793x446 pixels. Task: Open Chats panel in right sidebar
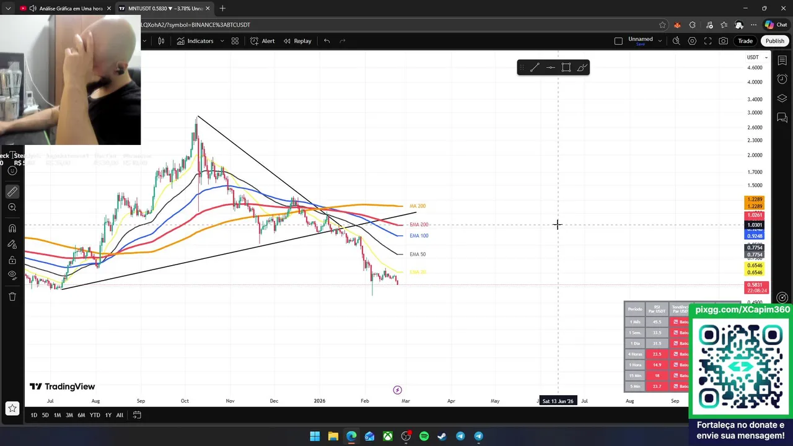[782, 118]
